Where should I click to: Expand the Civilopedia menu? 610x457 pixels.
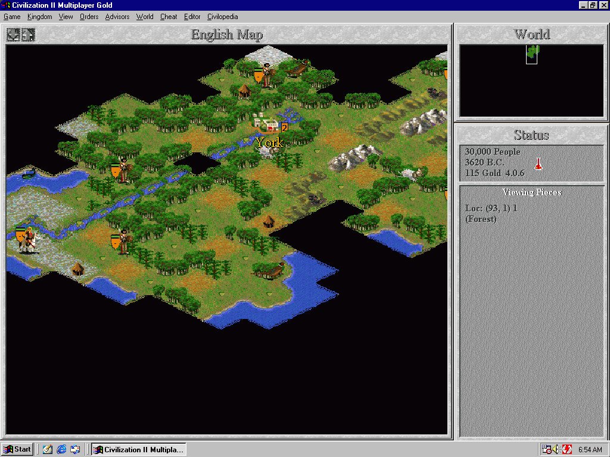point(222,17)
